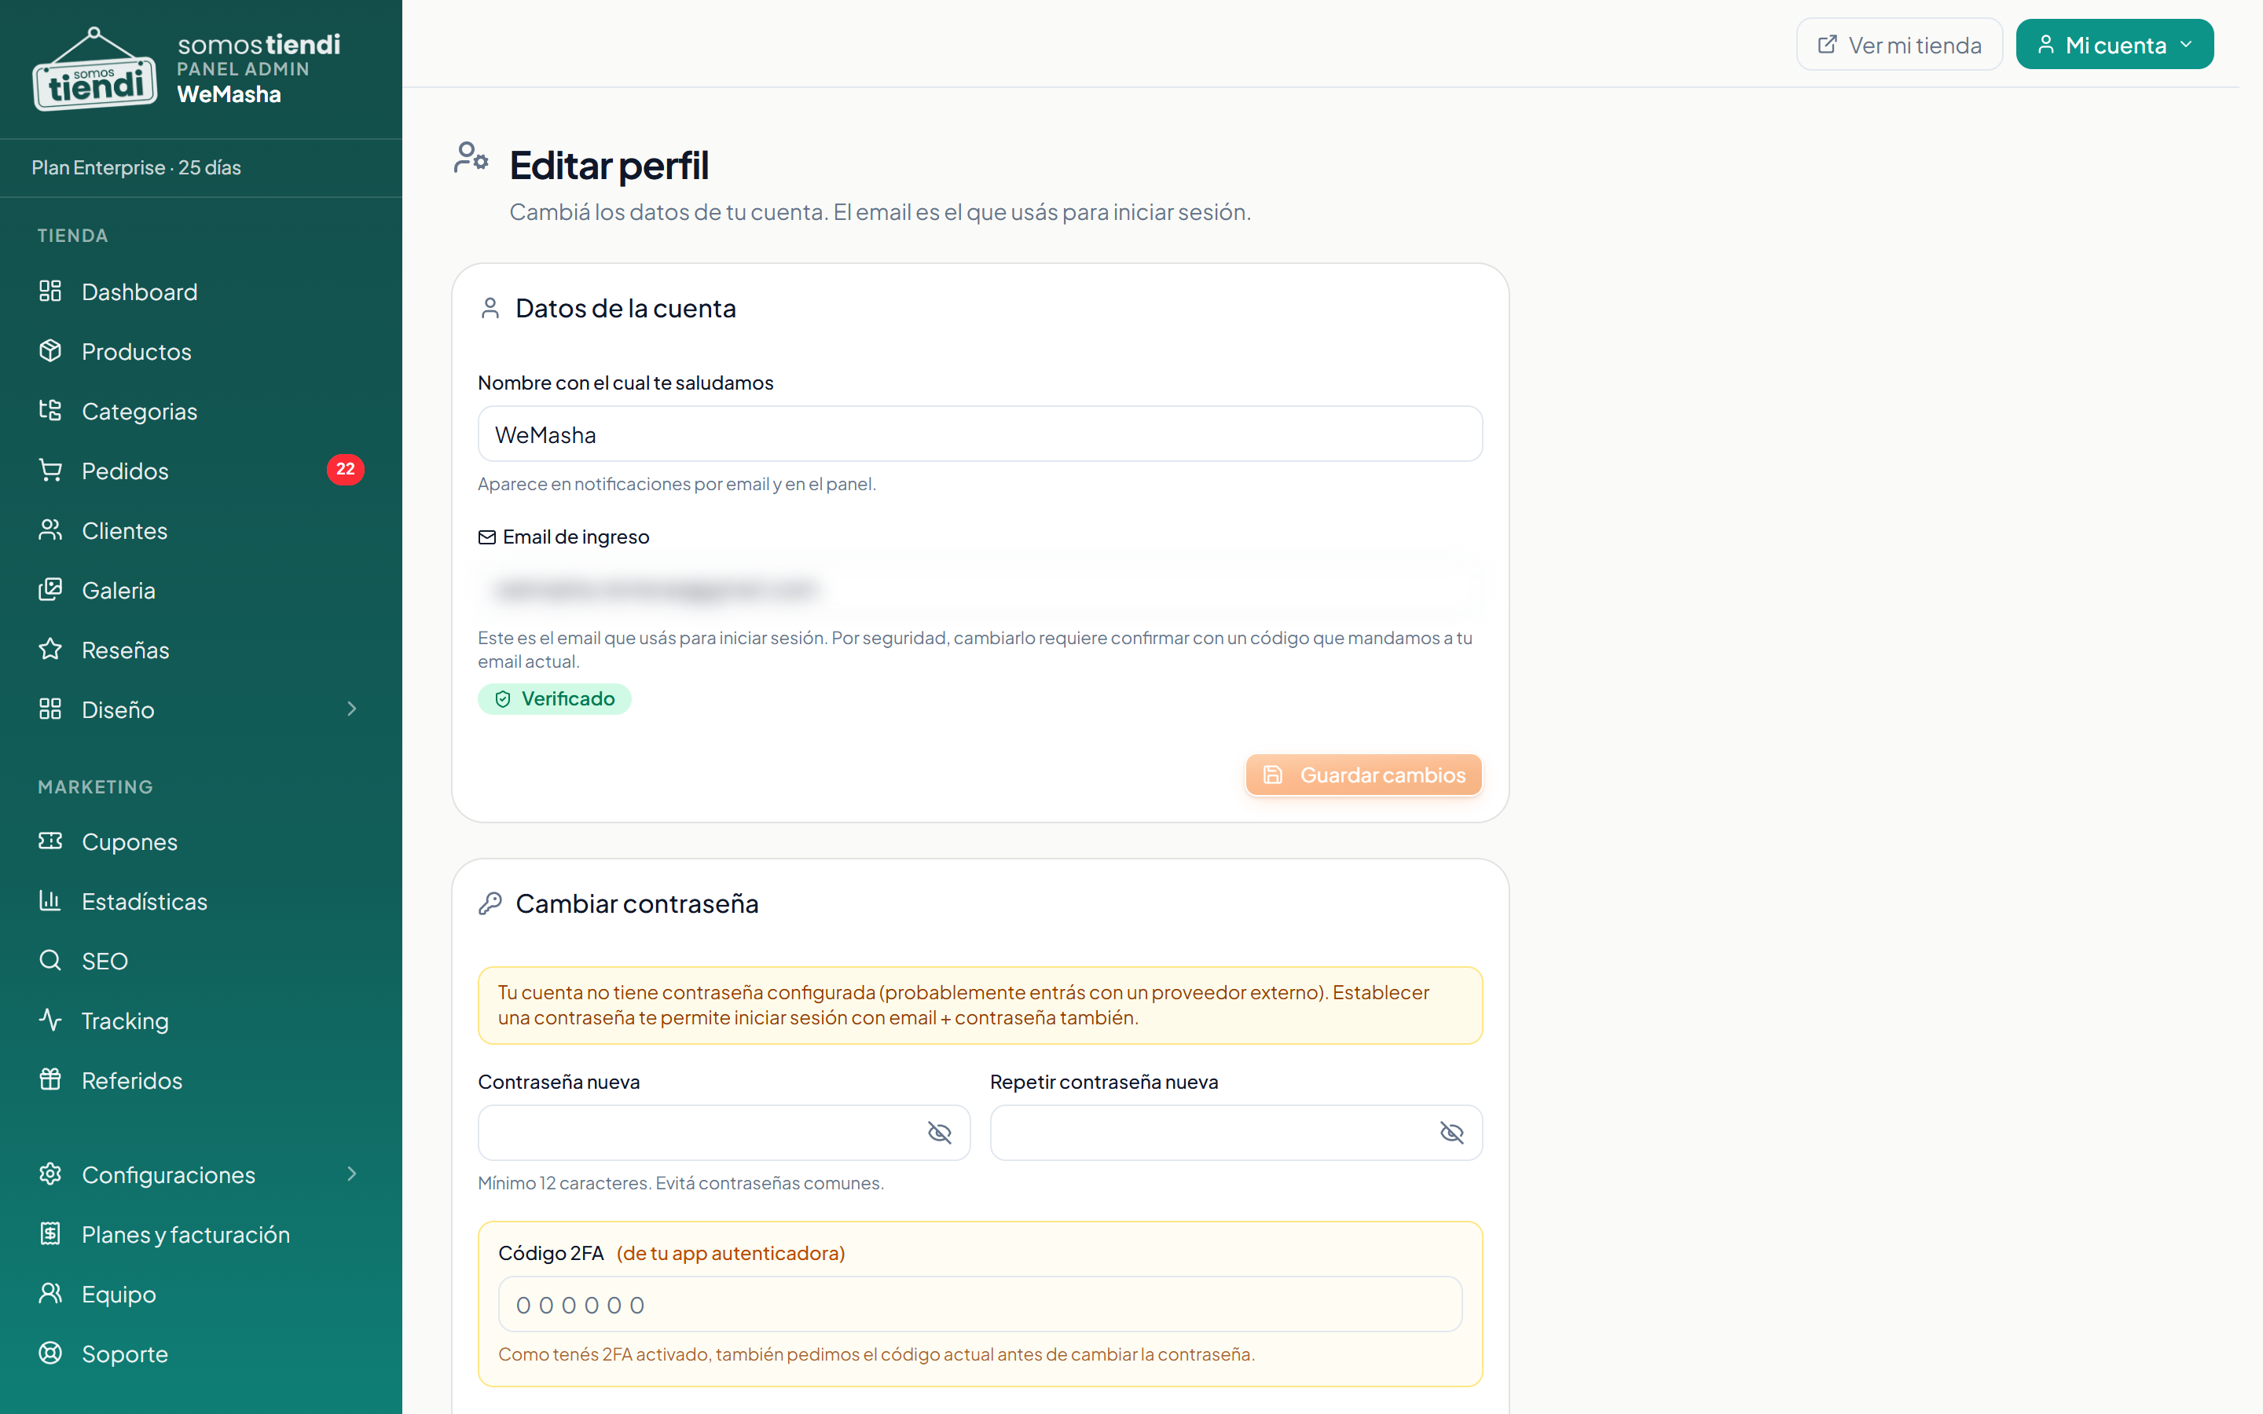Image resolution: width=2263 pixels, height=1414 pixels.
Task: Click the SEO magnifier icon
Action: click(x=50, y=961)
